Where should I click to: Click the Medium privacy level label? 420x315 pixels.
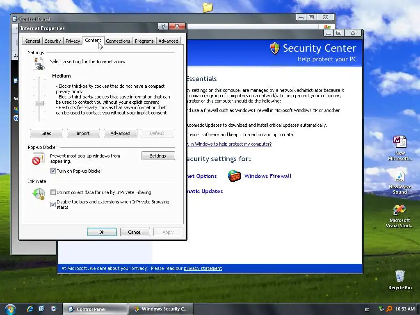click(62, 76)
